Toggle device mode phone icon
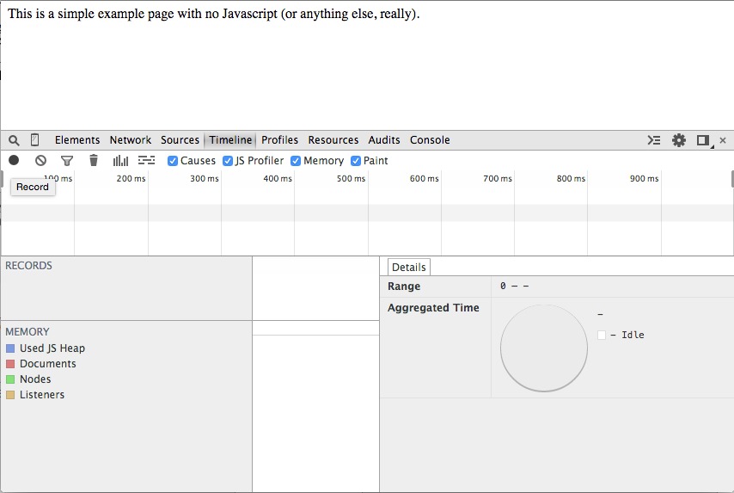The image size is (734, 493). [x=34, y=139]
